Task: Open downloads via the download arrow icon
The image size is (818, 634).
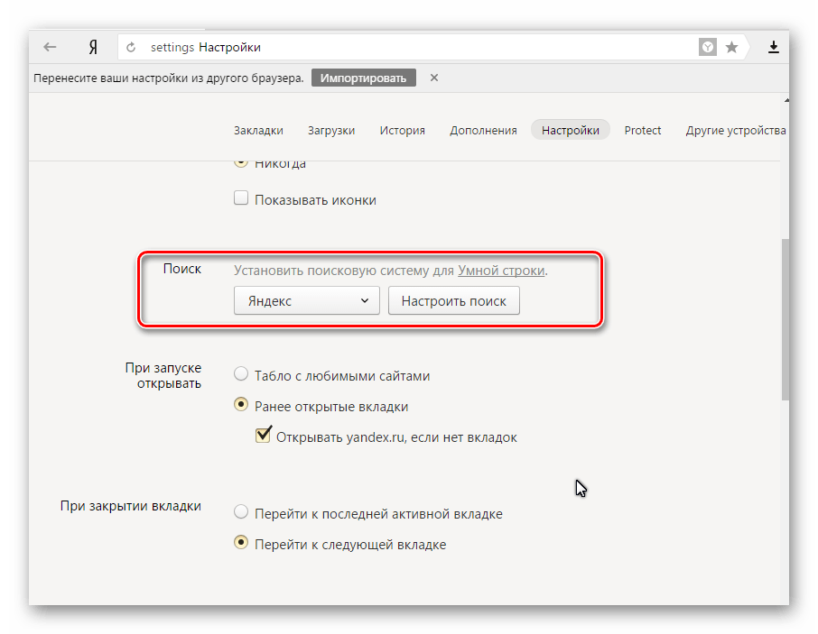Action: pos(774,47)
